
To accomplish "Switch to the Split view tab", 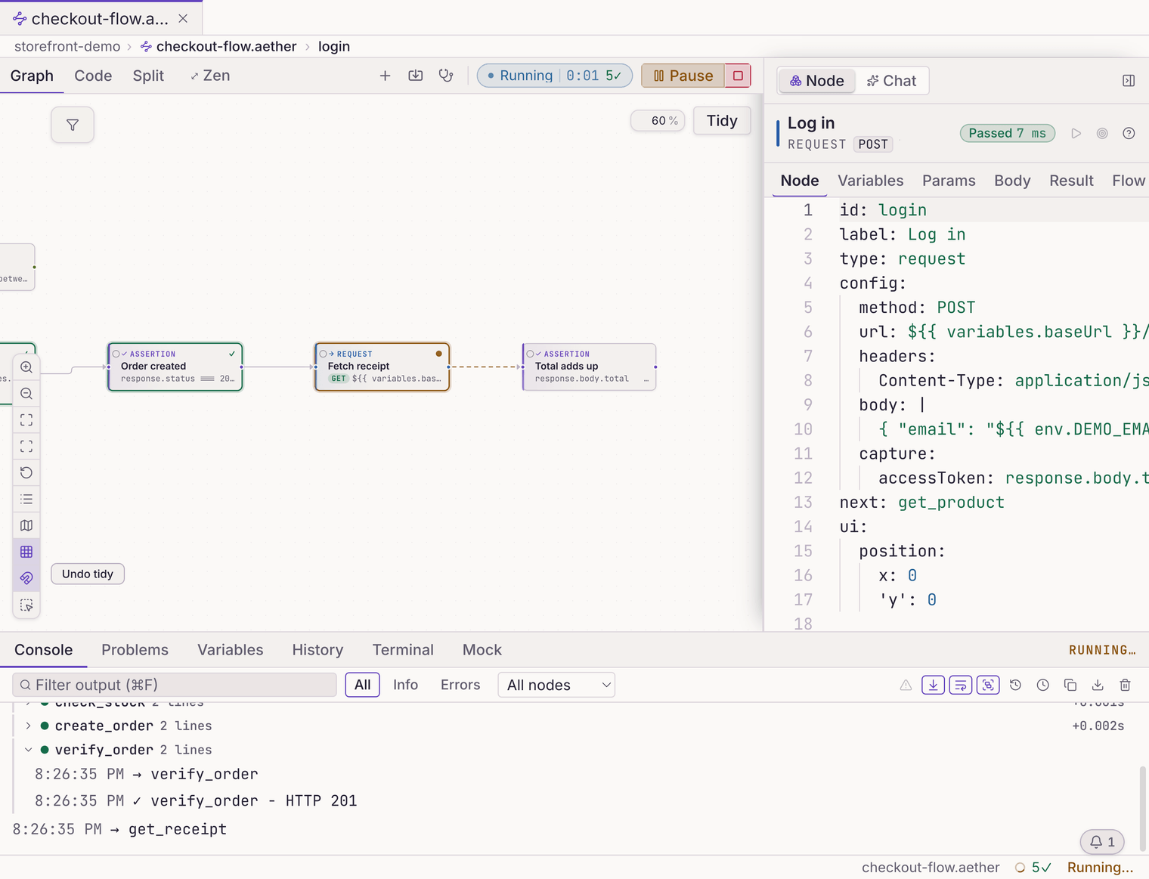I will (x=148, y=76).
